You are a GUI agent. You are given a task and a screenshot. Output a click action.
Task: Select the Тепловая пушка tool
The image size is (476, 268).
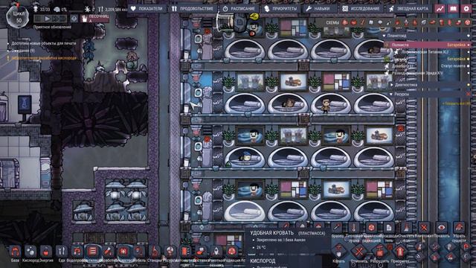[354, 227]
